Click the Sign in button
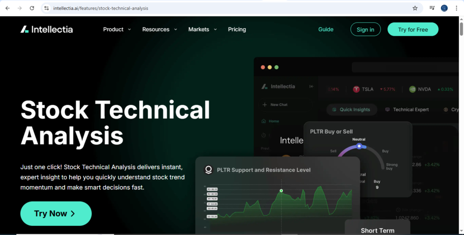 (x=366, y=29)
